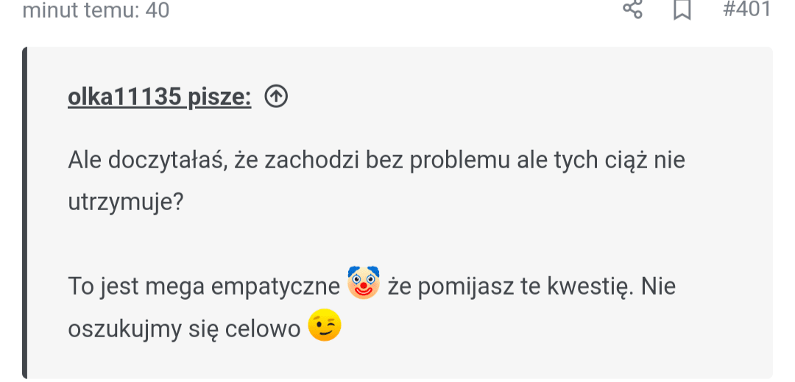The height and width of the screenshot is (382, 795).
Task: Open the "olka11135 pisze:" quote author link
Action: coord(159,97)
